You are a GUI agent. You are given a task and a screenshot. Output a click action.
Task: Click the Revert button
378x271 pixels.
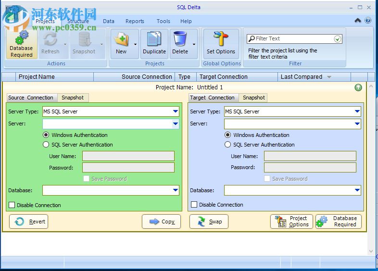point(29,222)
